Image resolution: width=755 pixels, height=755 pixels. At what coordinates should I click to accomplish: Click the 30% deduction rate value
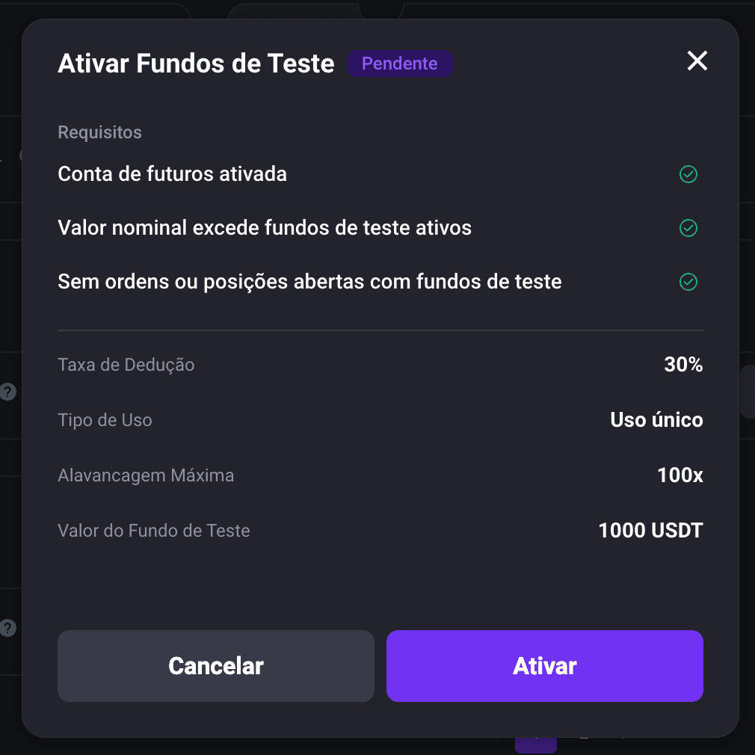683,365
